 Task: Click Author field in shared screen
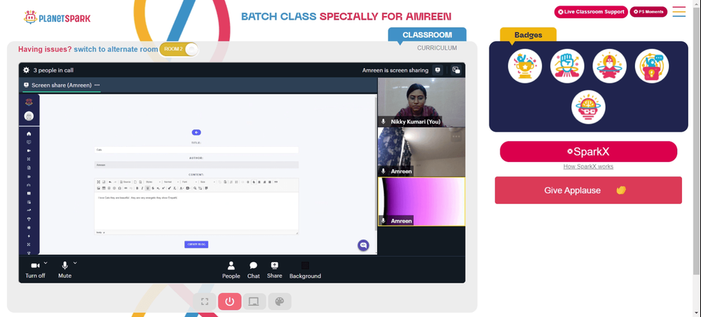tap(196, 165)
